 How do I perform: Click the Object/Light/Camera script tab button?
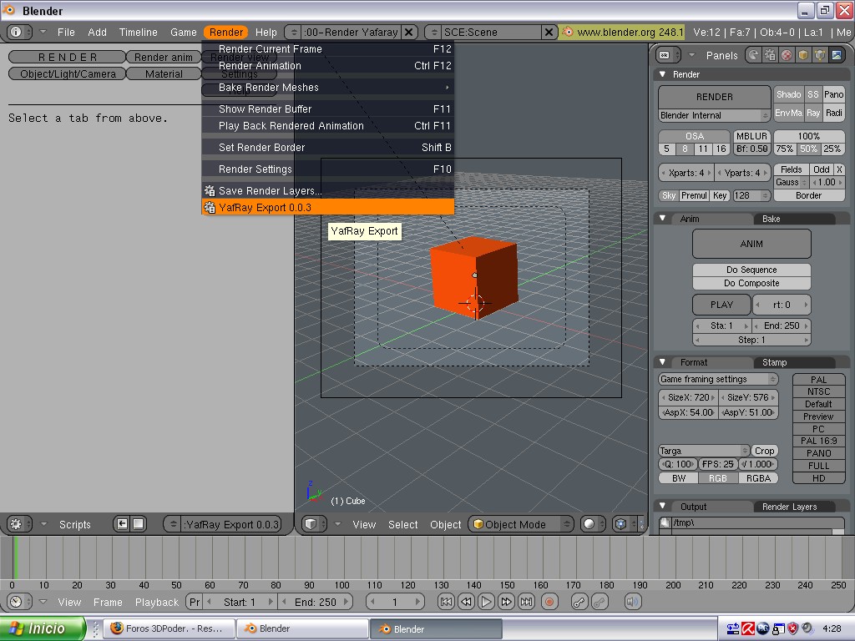pyautogui.click(x=68, y=73)
